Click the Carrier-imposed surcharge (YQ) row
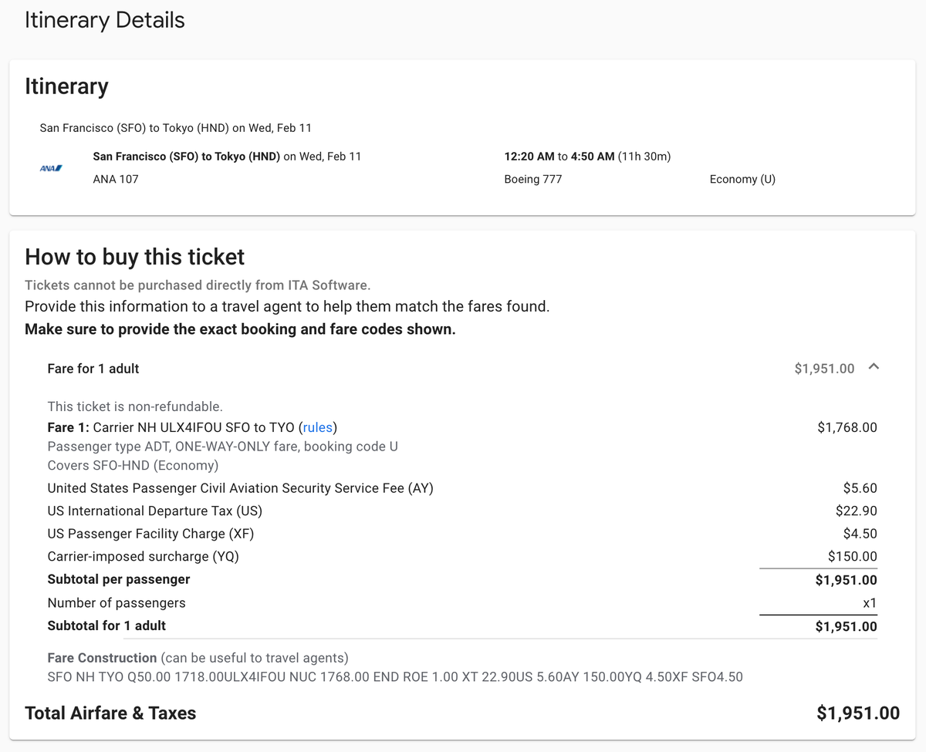This screenshot has height=752, width=926. pyautogui.click(x=128, y=556)
